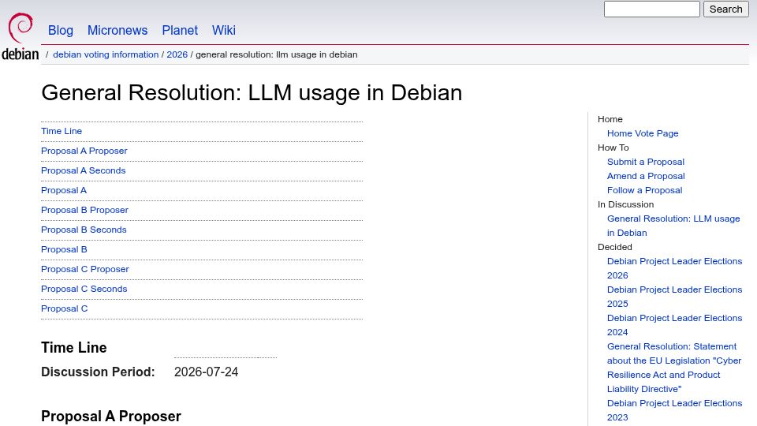Click the Proposal A Proposer section heading
This screenshot has height=426, width=757.
111,417
